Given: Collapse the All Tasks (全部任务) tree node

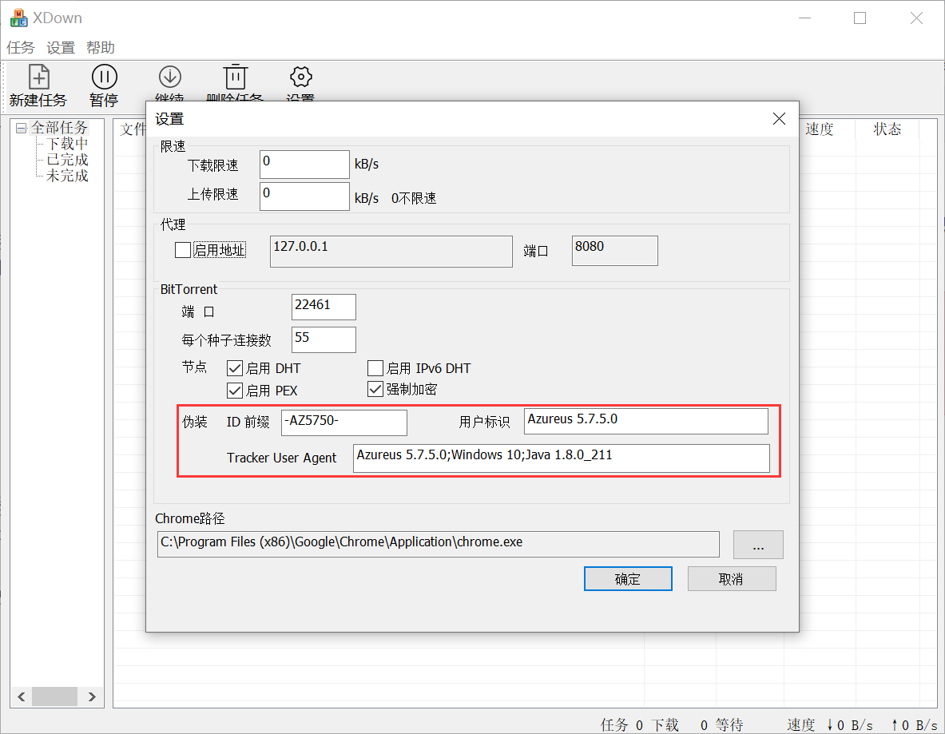Looking at the screenshot, I should (x=22, y=128).
